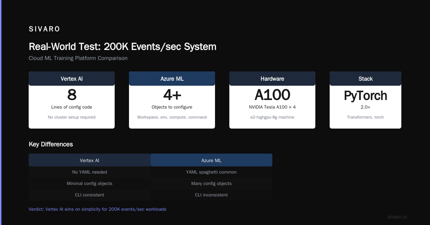Click the subtitle "Cloud ML Training Platform Comparison"
The width and height of the screenshot is (430, 225).
pos(78,58)
